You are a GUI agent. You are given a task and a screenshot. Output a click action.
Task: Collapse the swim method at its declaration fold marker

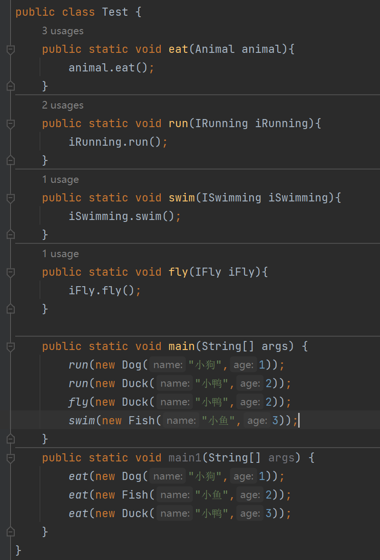coord(11,198)
